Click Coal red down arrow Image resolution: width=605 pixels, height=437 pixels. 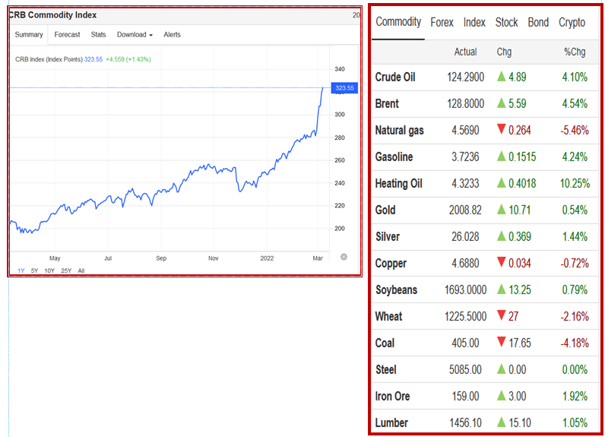(x=502, y=343)
